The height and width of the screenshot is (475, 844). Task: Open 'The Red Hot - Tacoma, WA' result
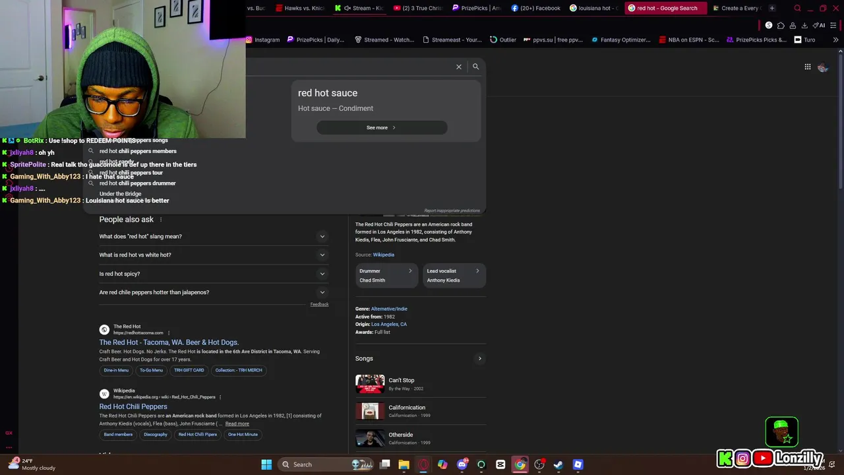click(169, 342)
